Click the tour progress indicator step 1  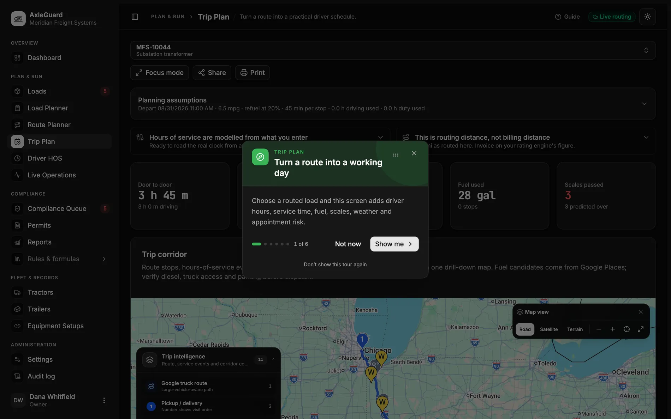tap(256, 244)
